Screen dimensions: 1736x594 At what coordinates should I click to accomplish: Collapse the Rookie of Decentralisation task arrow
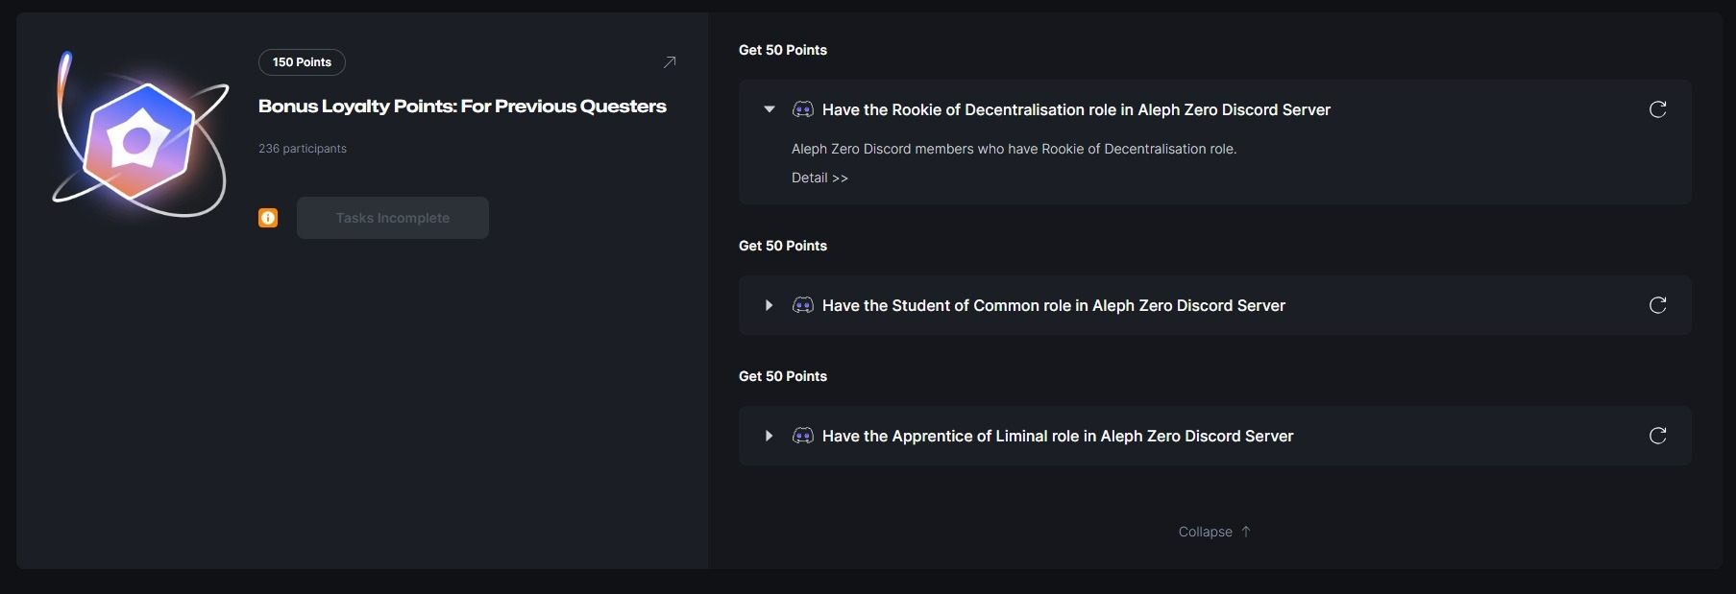pyautogui.click(x=769, y=109)
